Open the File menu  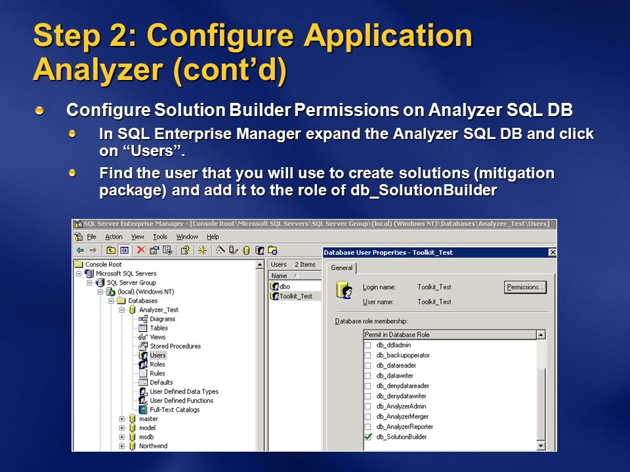(x=92, y=237)
